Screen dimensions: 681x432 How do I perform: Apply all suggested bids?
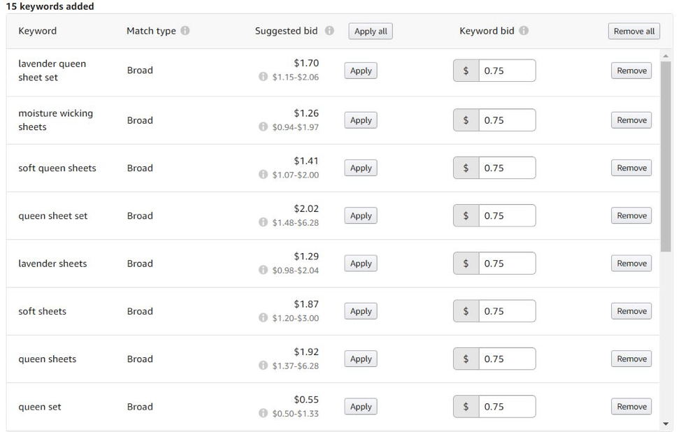point(371,31)
